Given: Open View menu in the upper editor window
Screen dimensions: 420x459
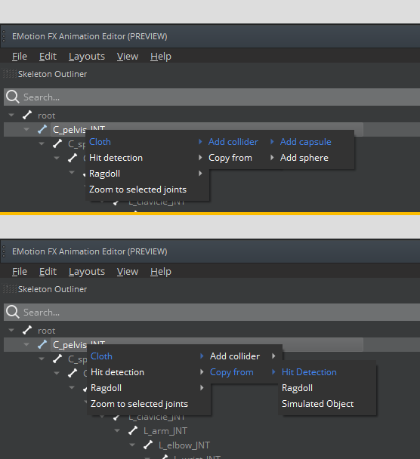Looking at the screenshot, I should (x=128, y=56).
